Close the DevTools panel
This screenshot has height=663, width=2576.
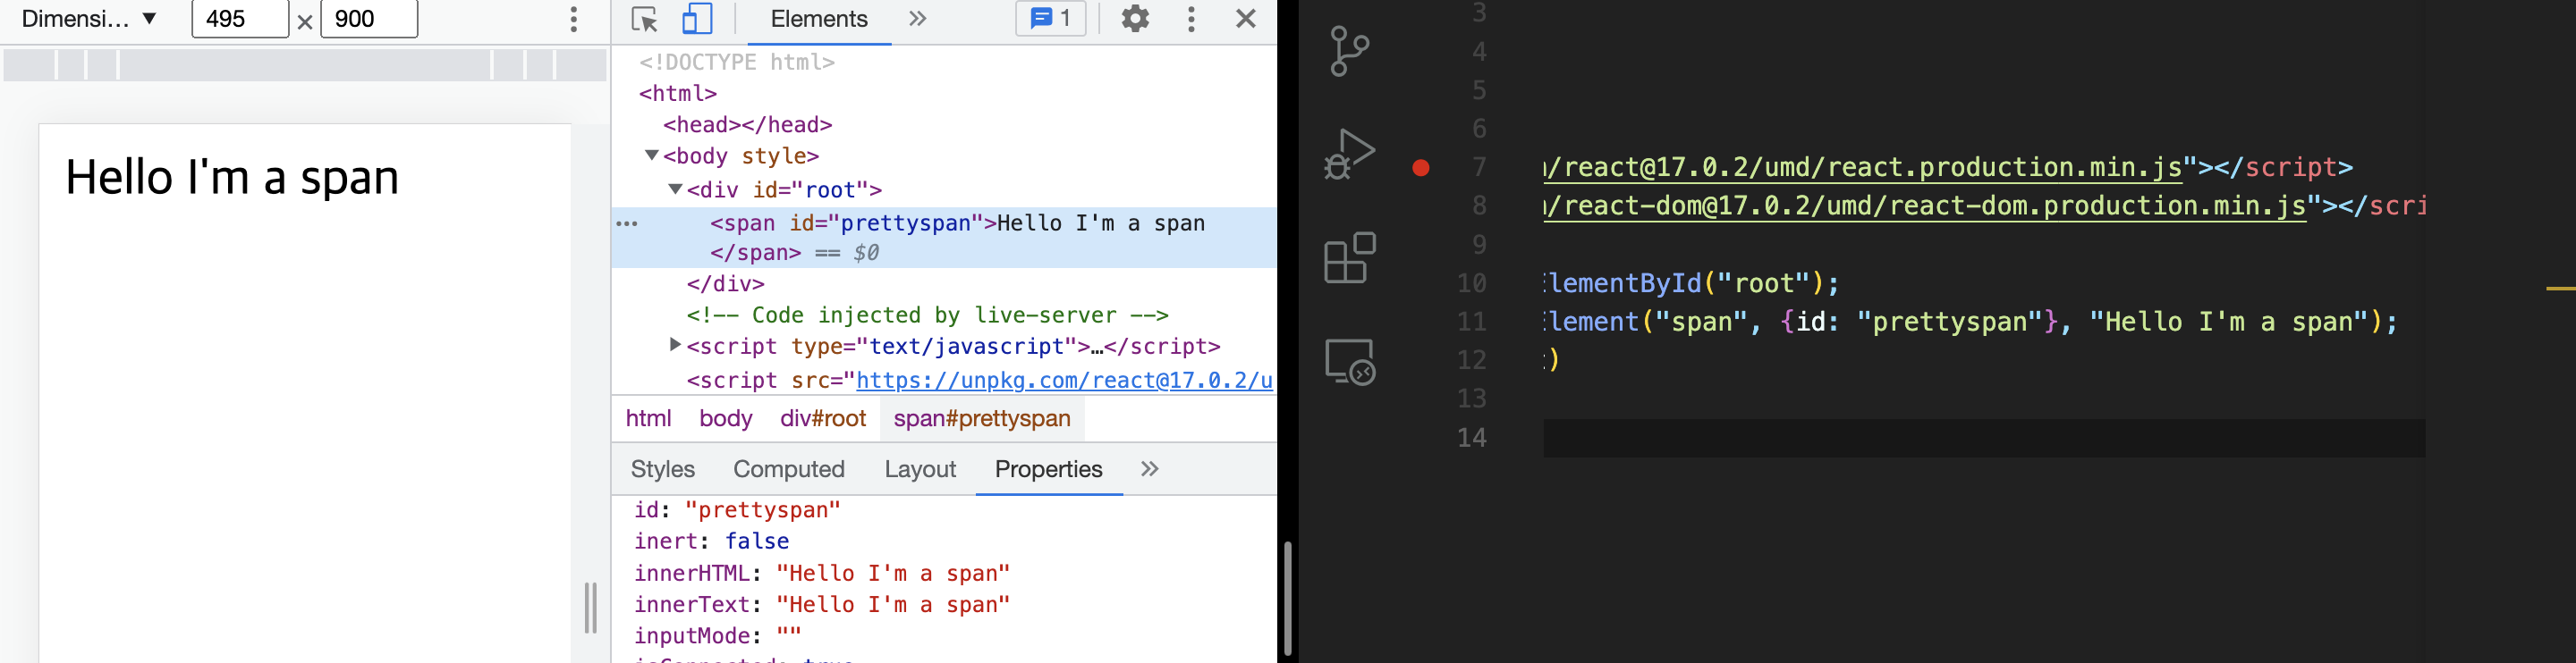pos(1246,19)
